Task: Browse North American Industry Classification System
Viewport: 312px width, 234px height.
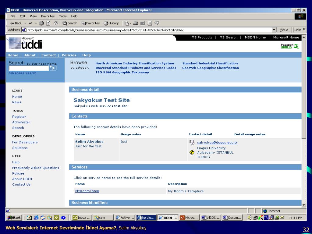Action: coord(135,63)
